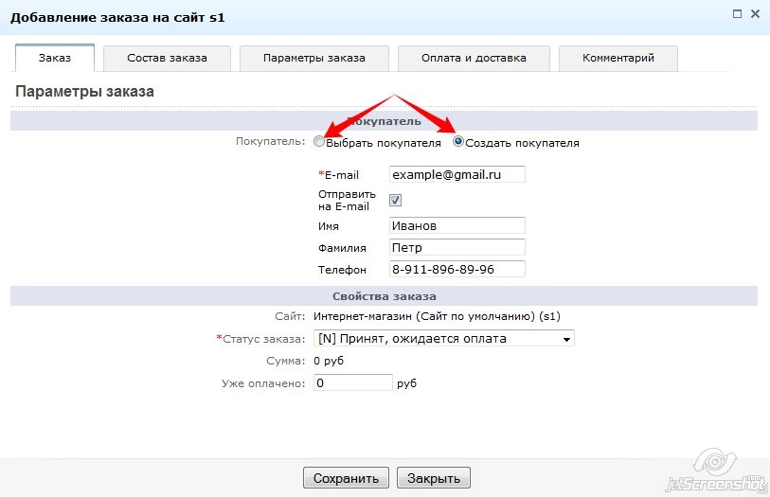Select the Телефон input field
Viewport: 770px width, 497px height.
tap(457, 269)
